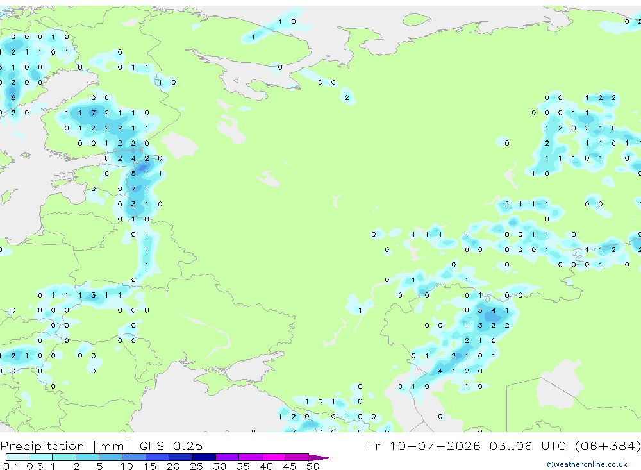
Task: Click the 2–5 mm light blue legend swatch
Action: coord(87,457)
